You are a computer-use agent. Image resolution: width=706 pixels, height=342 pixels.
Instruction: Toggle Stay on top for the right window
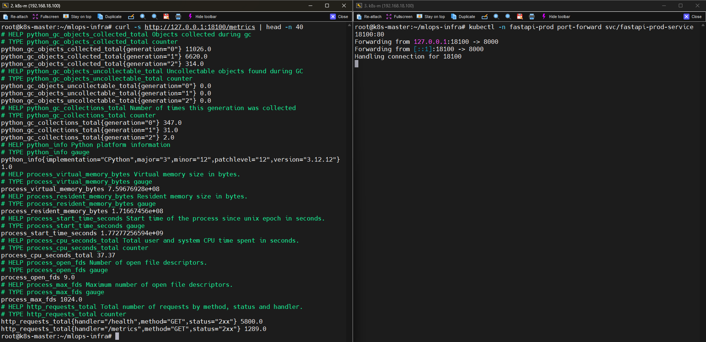tap(431, 17)
